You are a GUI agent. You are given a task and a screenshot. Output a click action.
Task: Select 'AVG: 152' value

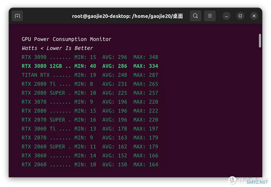coord(115,156)
